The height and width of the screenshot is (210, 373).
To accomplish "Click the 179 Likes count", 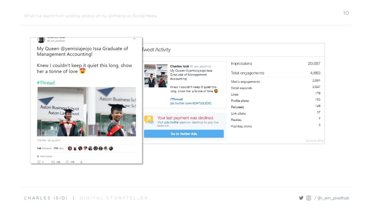I will coord(59,148).
